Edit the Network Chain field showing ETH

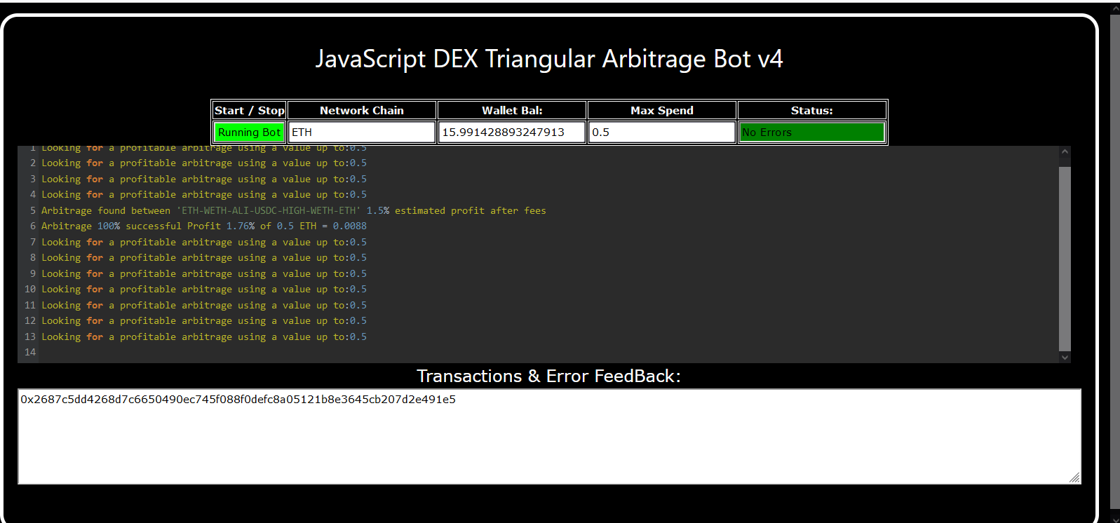(x=362, y=133)
